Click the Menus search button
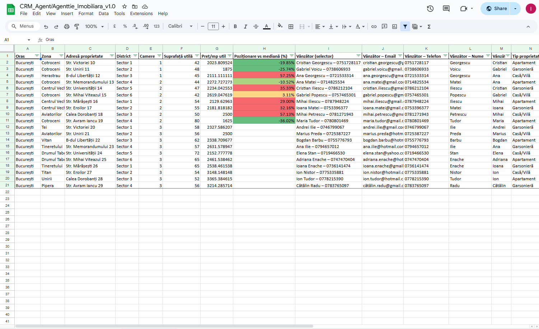This screenshot has width=539, height=329. pos(23,26)
